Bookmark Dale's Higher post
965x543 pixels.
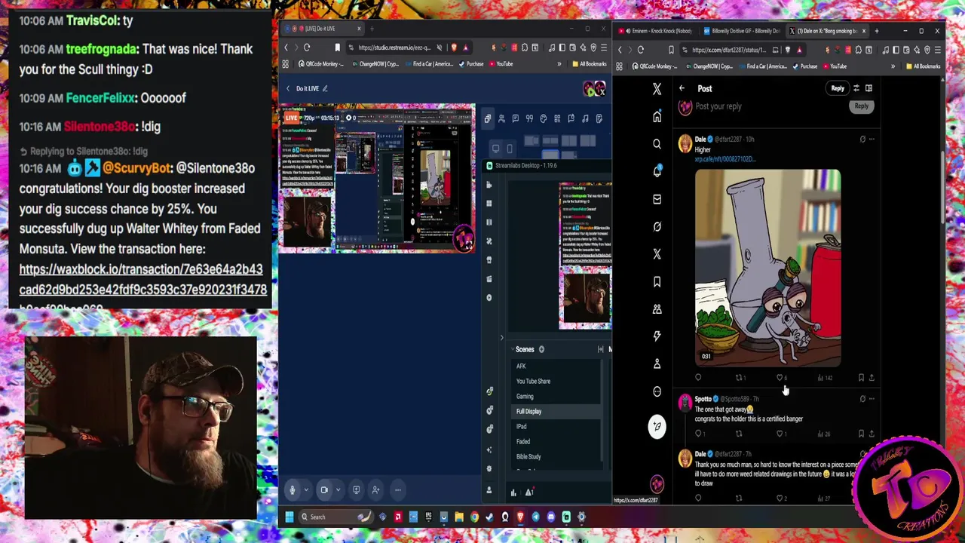(x=861, y=378)
